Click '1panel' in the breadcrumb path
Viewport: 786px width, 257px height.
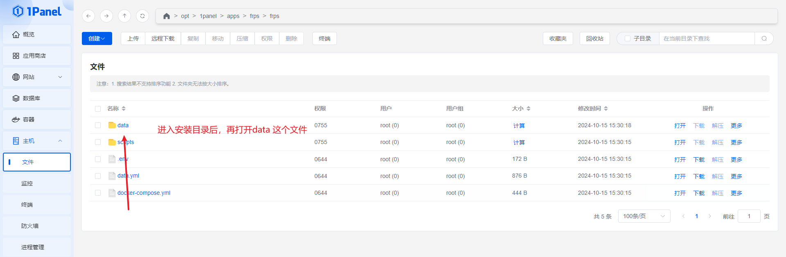(x=208, y=16)
